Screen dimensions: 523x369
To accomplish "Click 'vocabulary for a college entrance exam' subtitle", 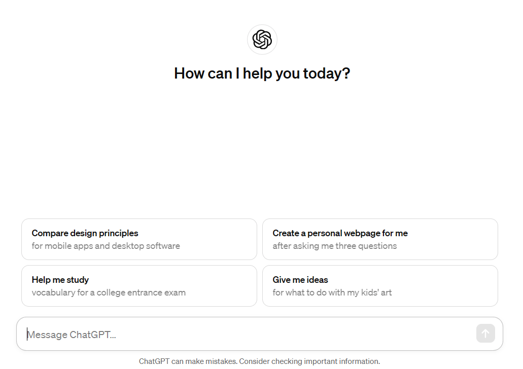I will pyautogui.click(x=109, y=292).
